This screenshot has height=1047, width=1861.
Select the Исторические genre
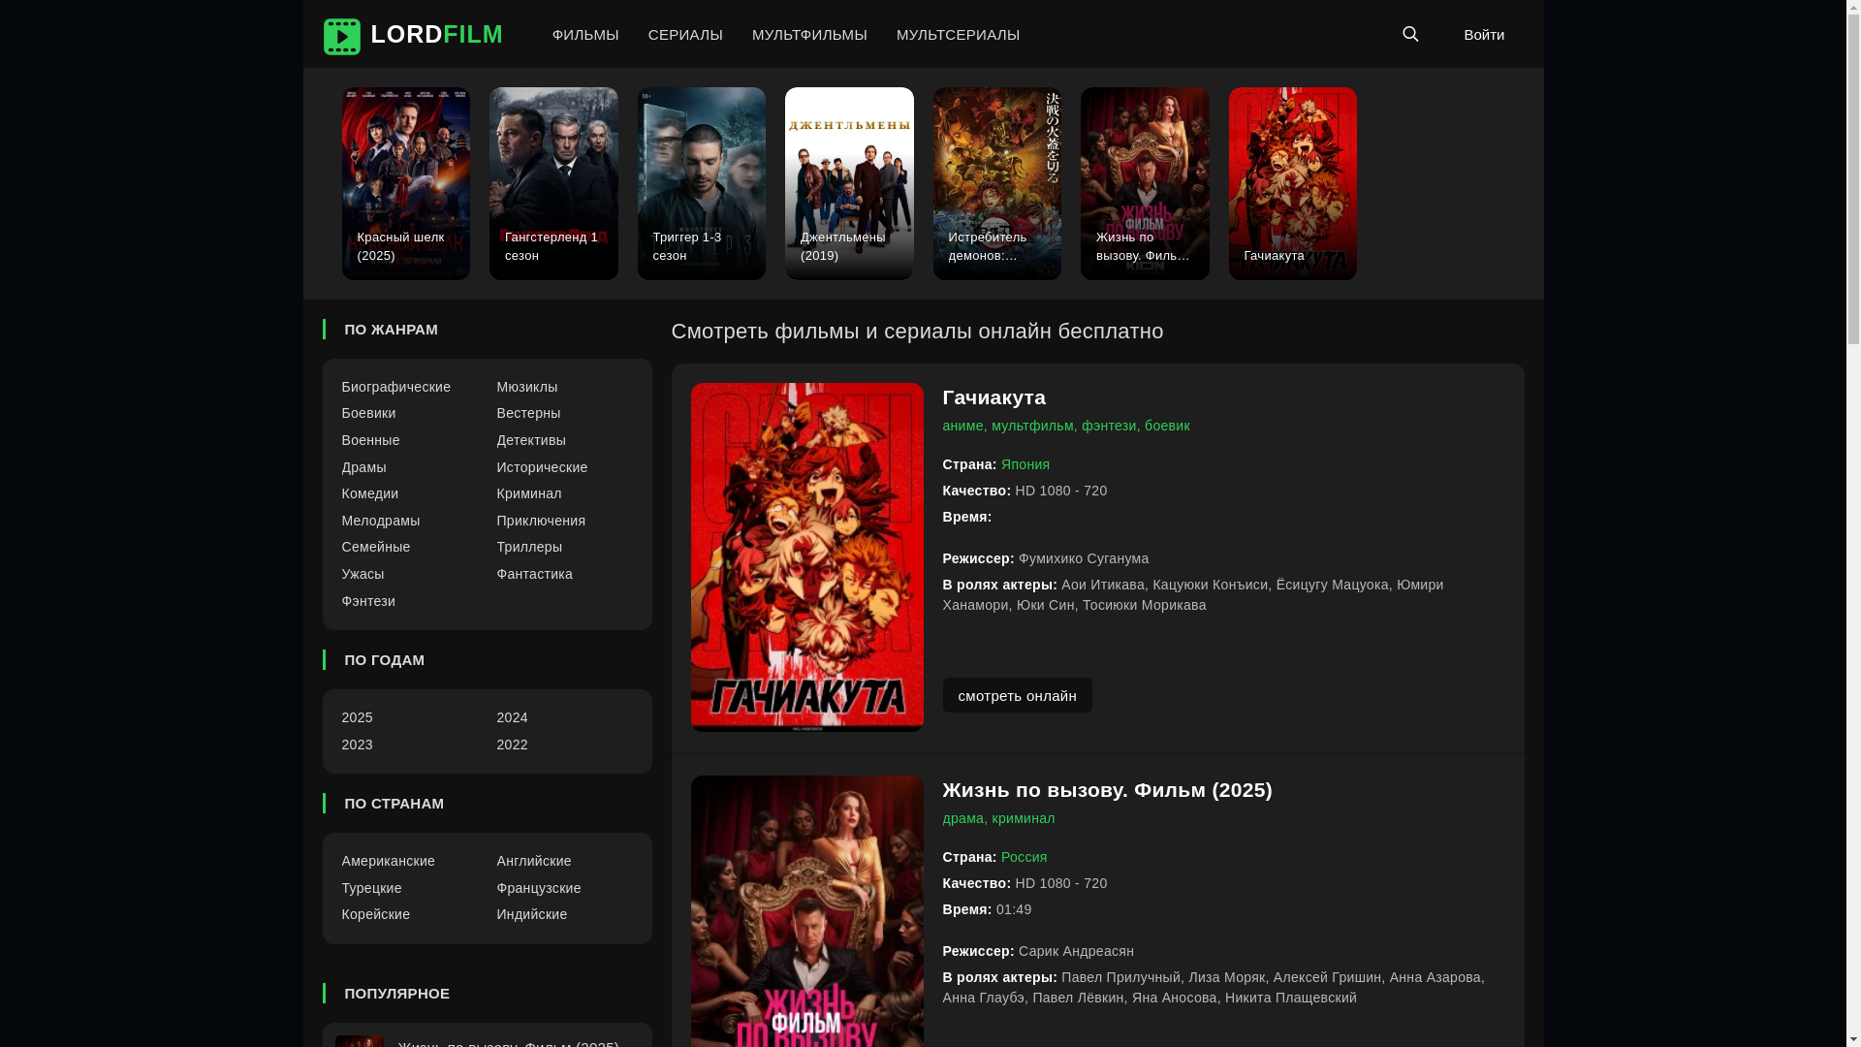point(542,467)
